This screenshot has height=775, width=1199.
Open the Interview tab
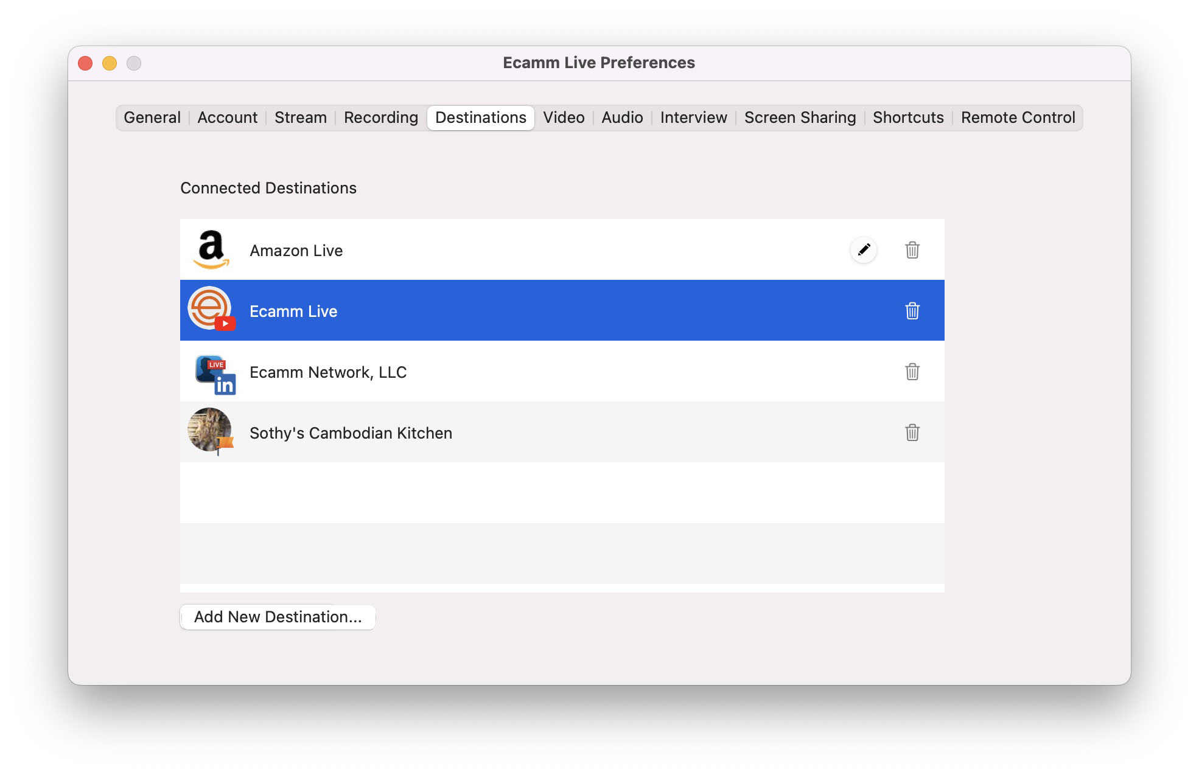[694, 117]
